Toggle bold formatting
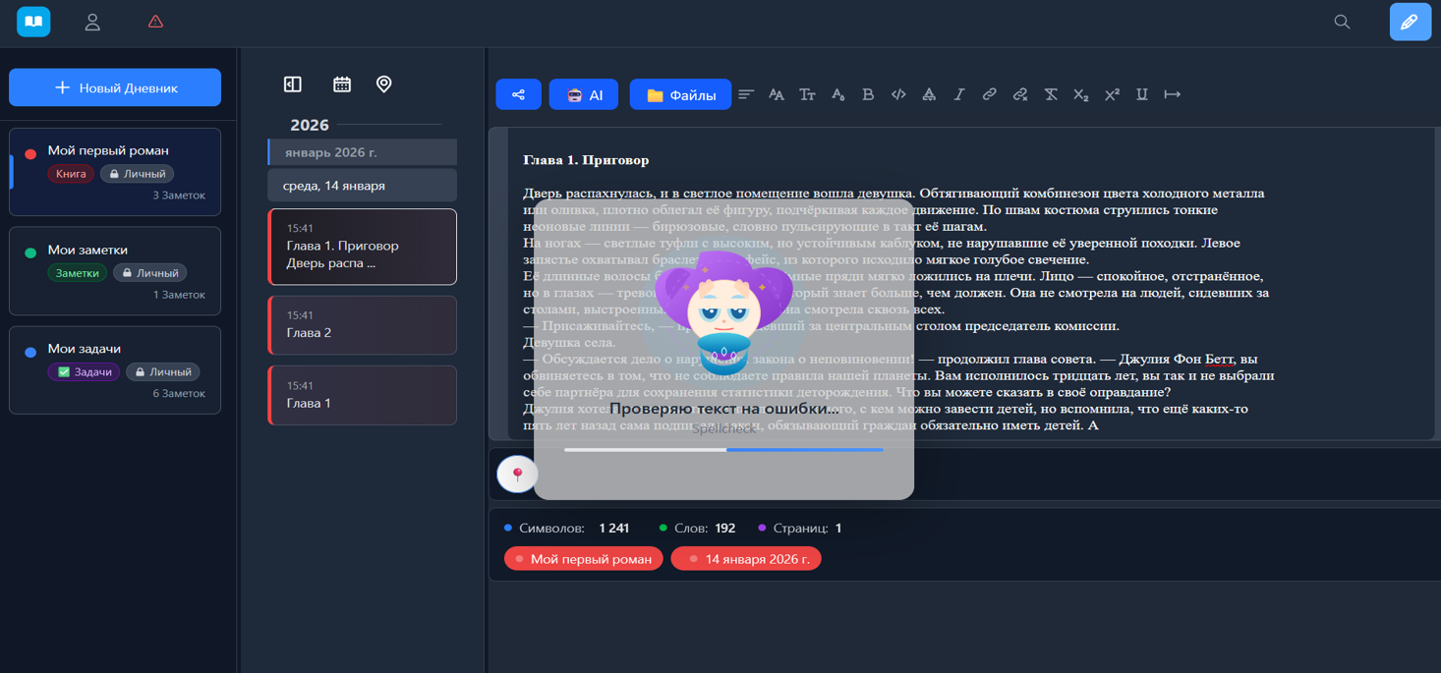Screen dimensions: 1441x673 click(868, 94)
